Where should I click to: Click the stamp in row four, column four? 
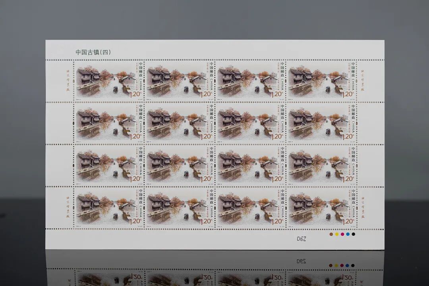coord(322,207)
